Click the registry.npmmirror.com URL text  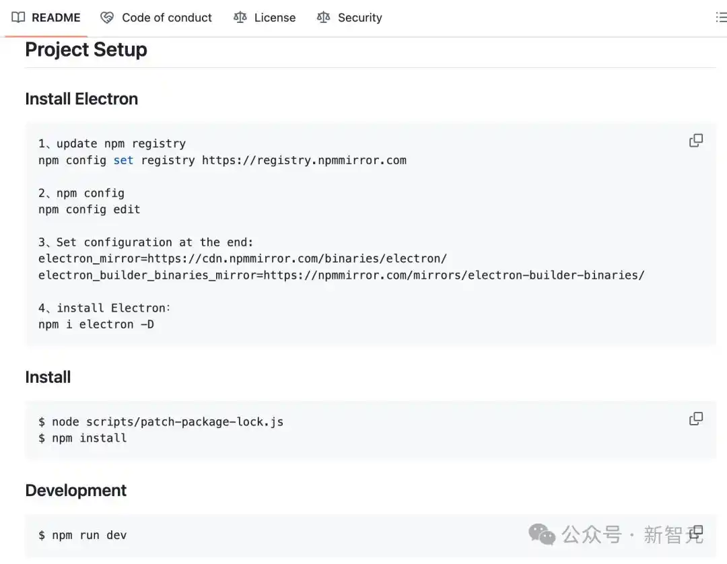coord(304,160)
